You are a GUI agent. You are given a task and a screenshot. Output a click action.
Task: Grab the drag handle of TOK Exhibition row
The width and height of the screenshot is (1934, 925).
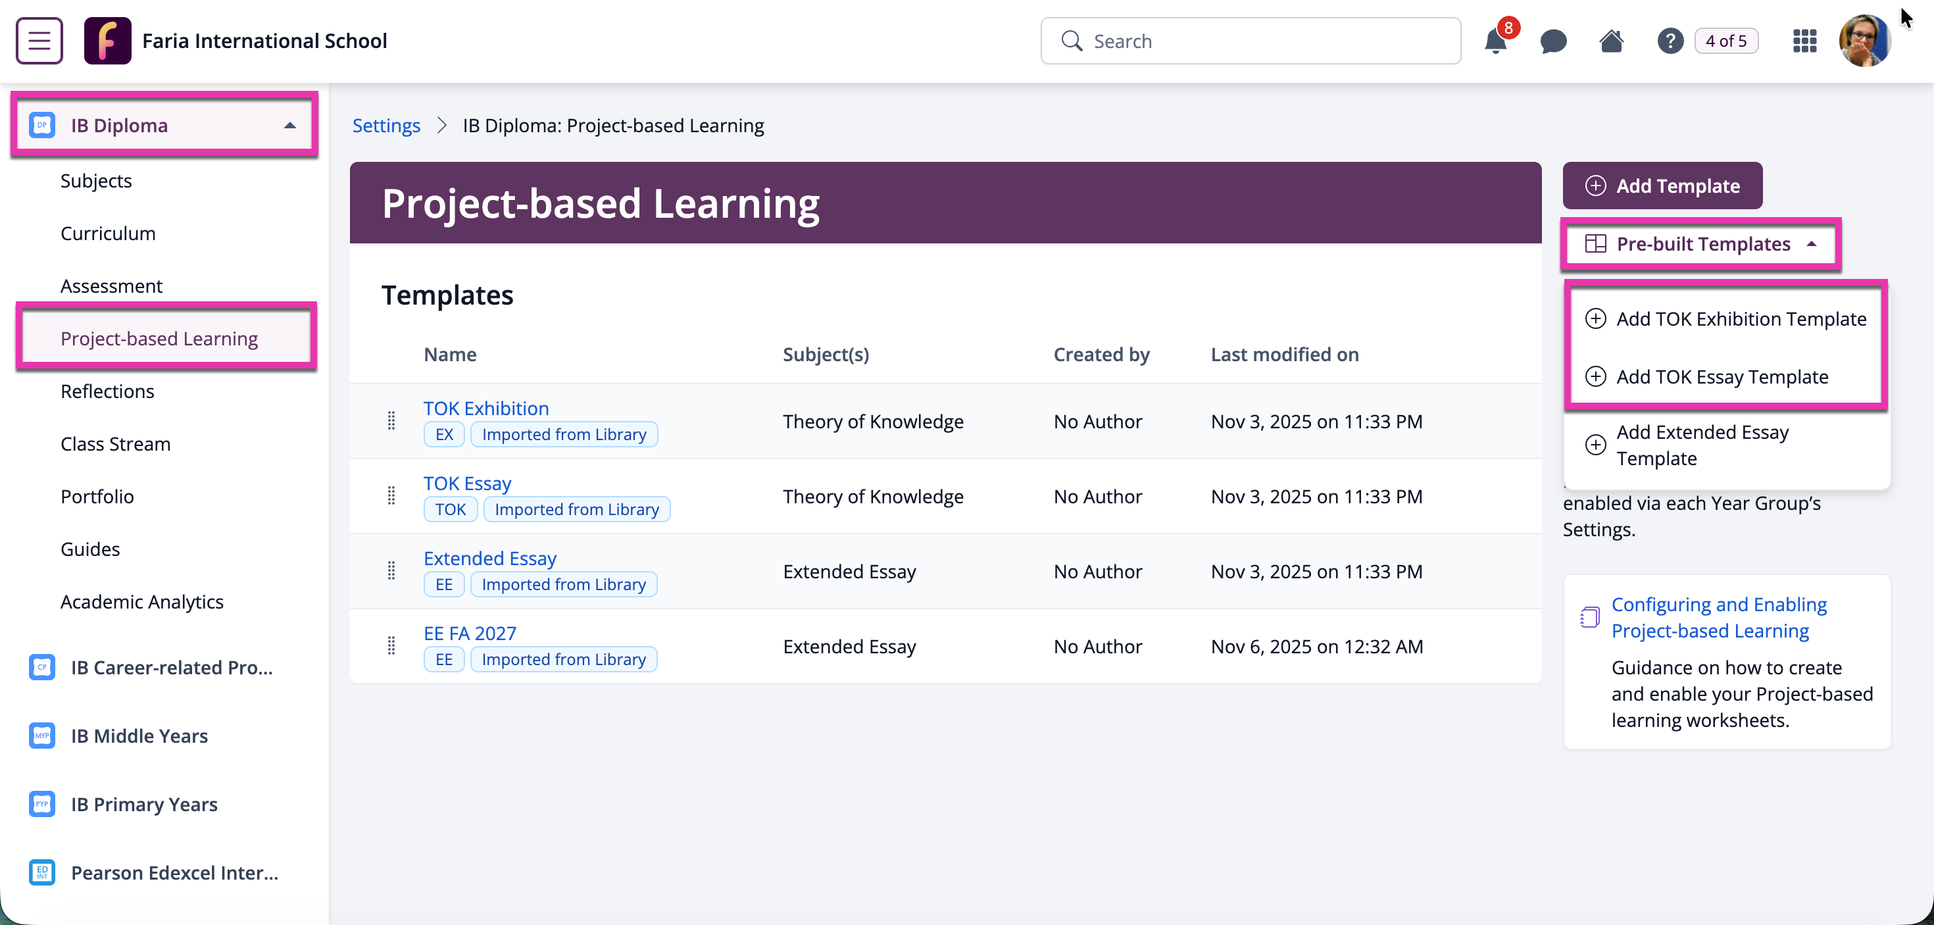click(x=391, y=420)
